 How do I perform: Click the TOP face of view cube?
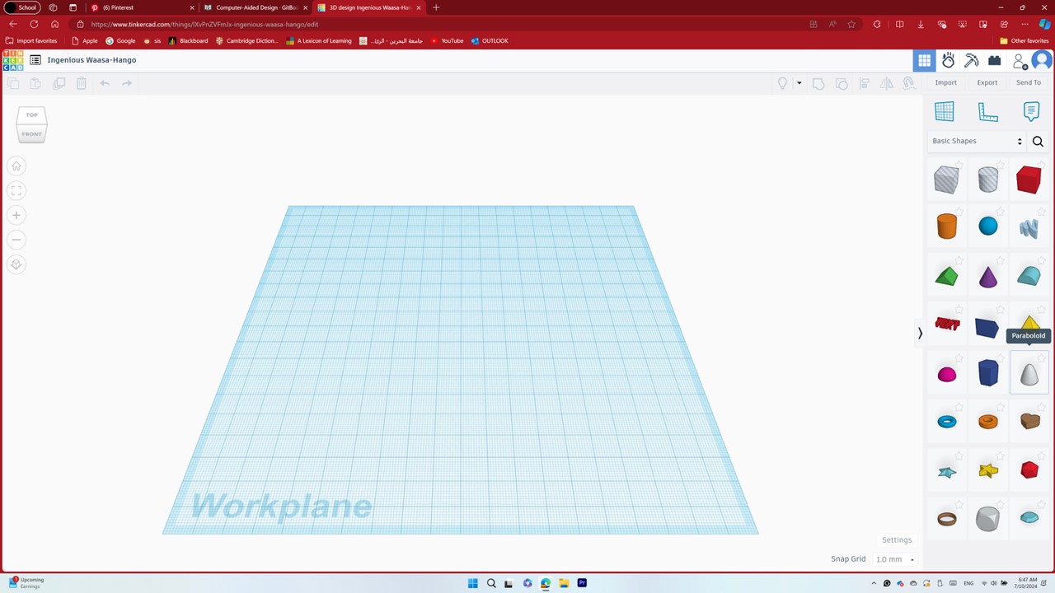click(31, 115)
